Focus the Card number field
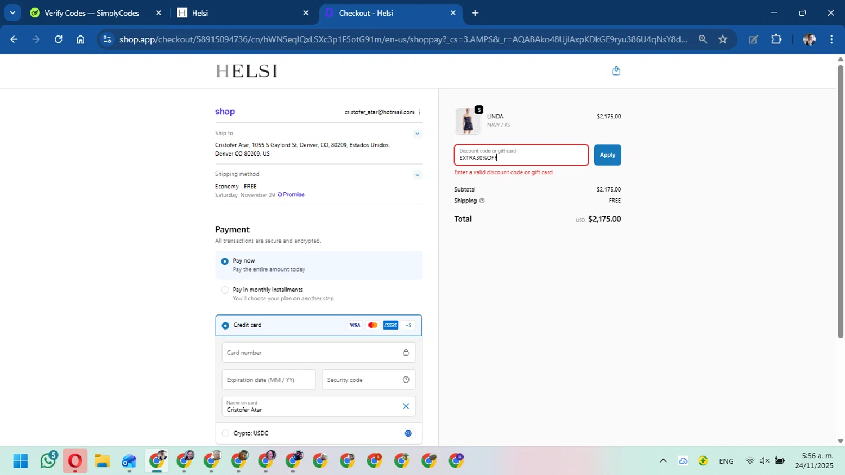This screenshot has height=475, width=845. 319,353
